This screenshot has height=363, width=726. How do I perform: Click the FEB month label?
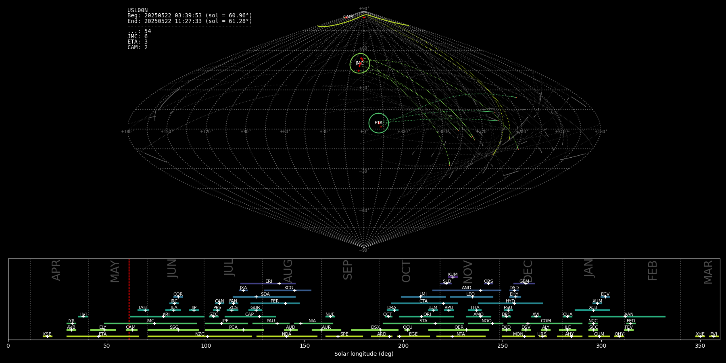tap(653, 270)
